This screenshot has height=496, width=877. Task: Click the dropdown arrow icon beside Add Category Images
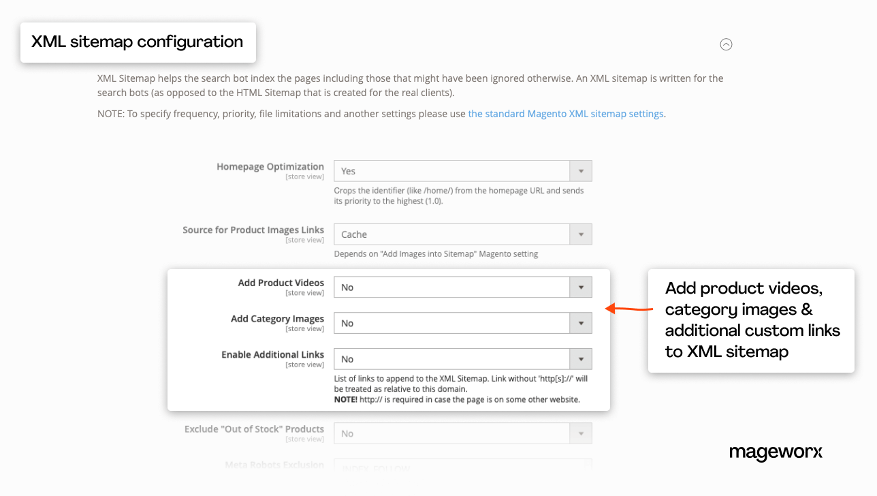[x=581, y=322]
